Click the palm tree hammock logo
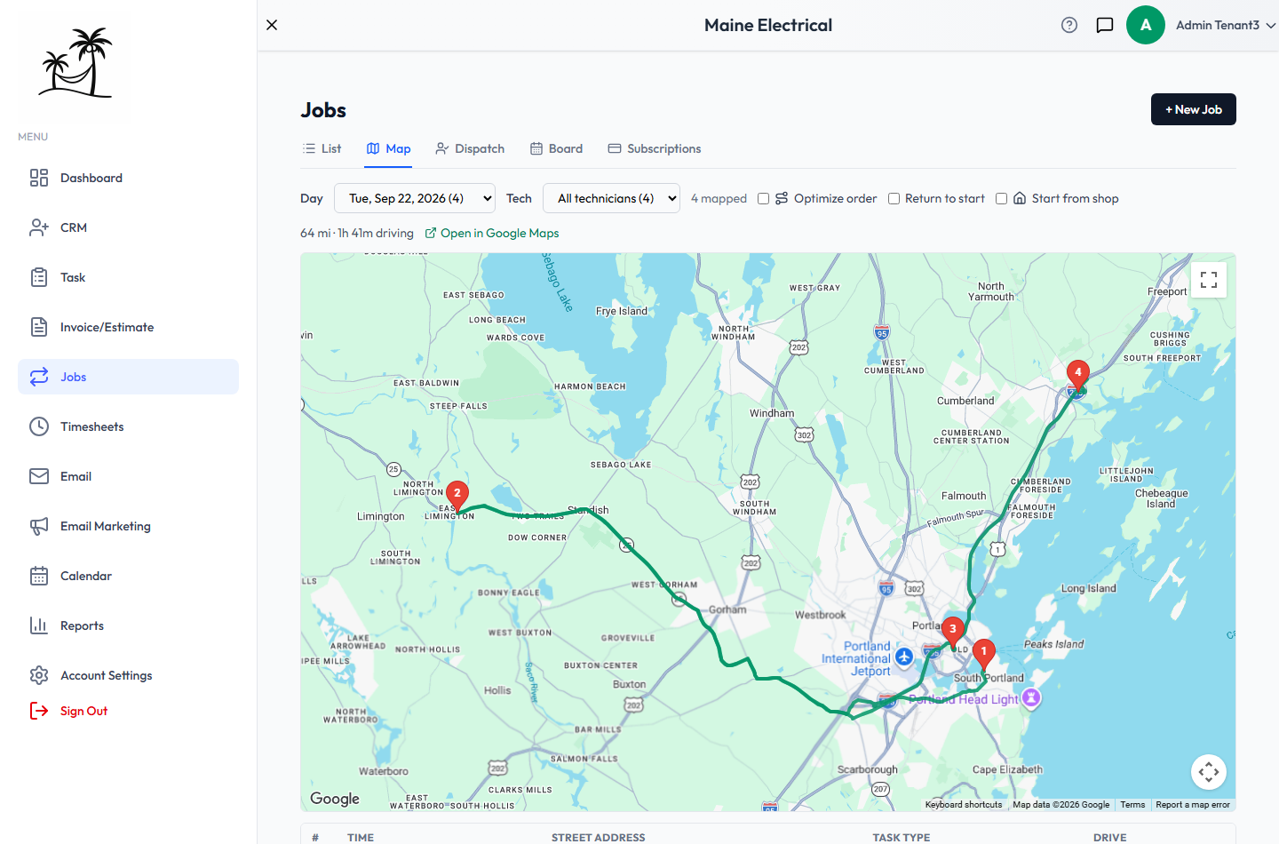The height and width of the screenshot is (844, 1279). point(75,62)
